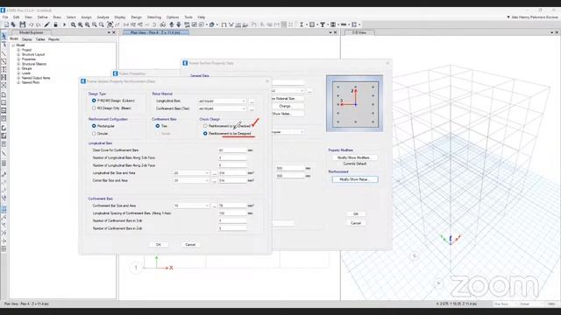Select the Draw Rectangular Floor tool
561x315 pixels.
(x=4, y=103)
